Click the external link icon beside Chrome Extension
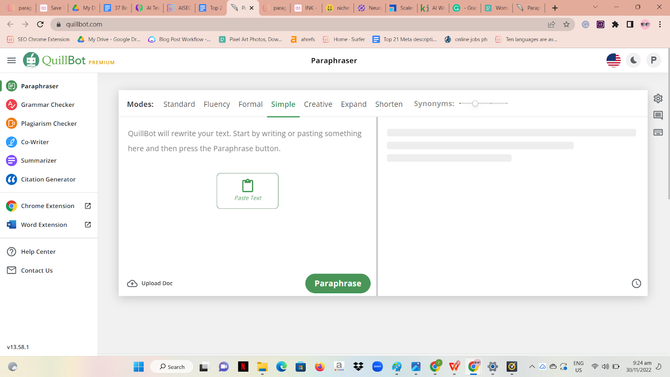 (x=88, y=206)
